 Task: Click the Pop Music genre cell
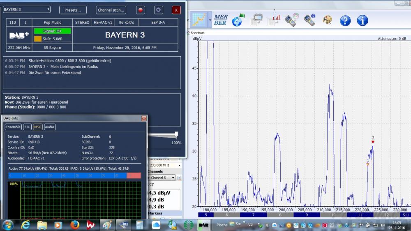[53, 23]
